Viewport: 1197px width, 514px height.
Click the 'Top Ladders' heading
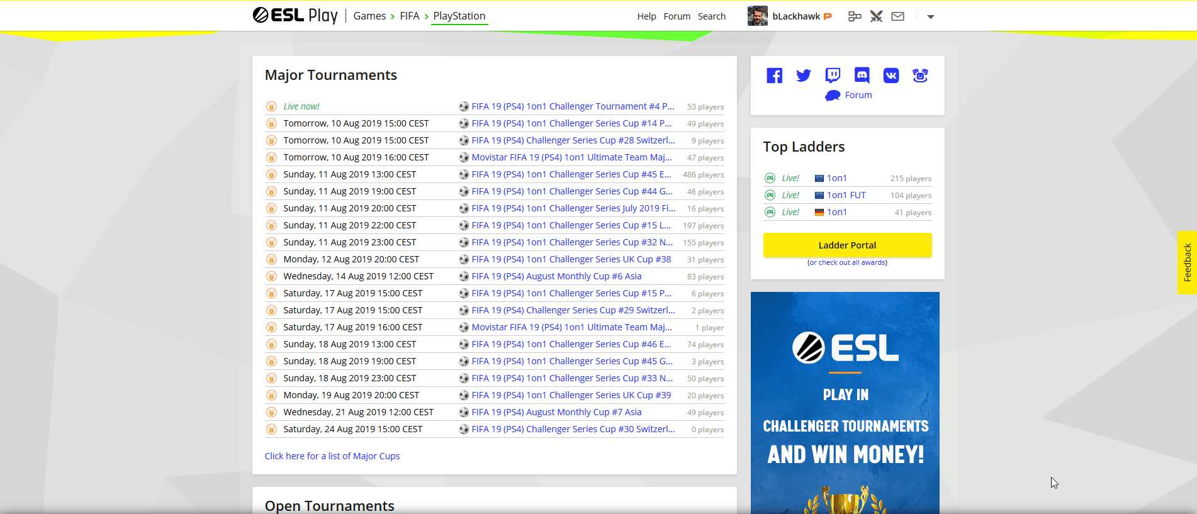804,147
